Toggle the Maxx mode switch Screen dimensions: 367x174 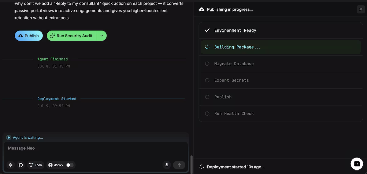[x=69, y=165]
